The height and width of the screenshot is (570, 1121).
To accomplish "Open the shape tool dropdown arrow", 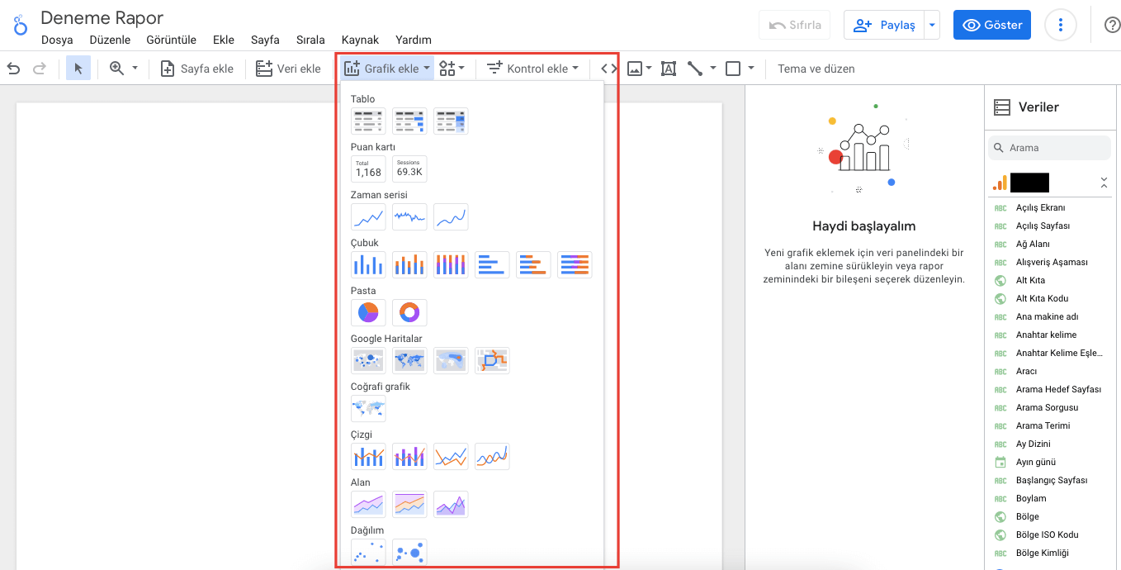I will (751, 69).
